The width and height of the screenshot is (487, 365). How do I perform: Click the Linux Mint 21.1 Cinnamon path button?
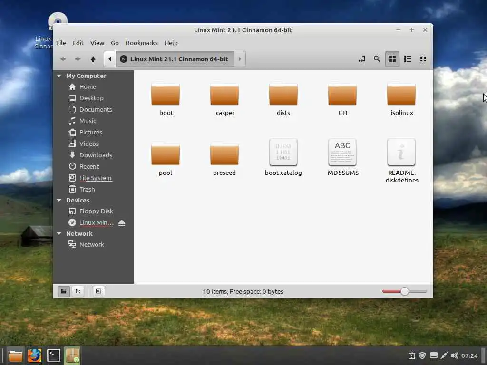pyautogui.click(x=175, y=59)
